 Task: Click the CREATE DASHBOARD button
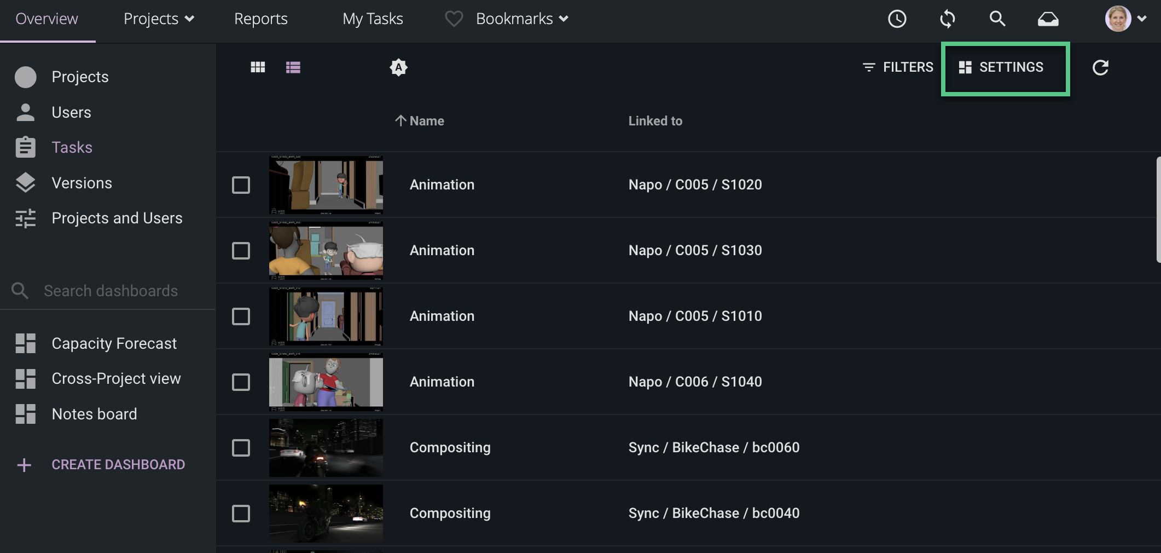(118, 464)
